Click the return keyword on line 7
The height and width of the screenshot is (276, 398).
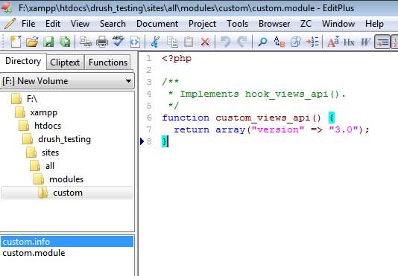(192, 129)
